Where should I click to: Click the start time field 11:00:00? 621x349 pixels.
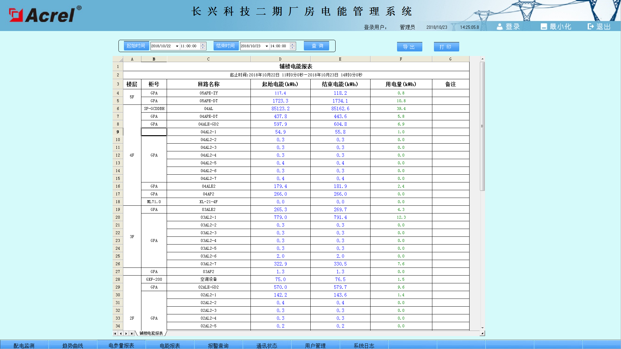[189, 46]
